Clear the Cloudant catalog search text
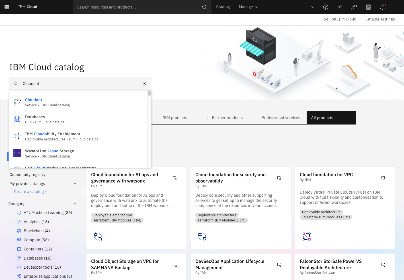This screenshot has height=280, width=404. click(x=145, y=84)
